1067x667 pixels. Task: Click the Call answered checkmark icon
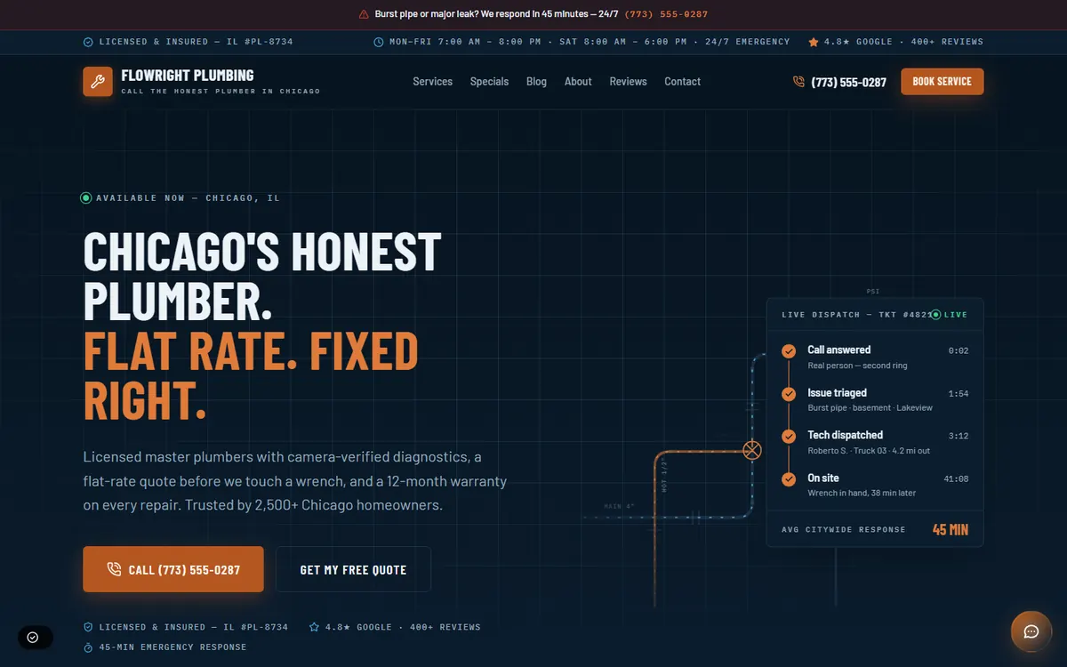pyautogui.click(x=789, y=351)
